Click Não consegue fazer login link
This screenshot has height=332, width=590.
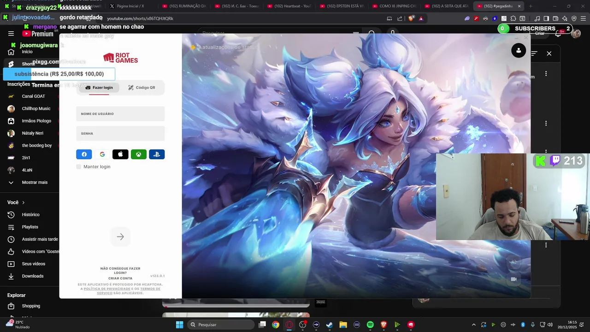point(120,271)
